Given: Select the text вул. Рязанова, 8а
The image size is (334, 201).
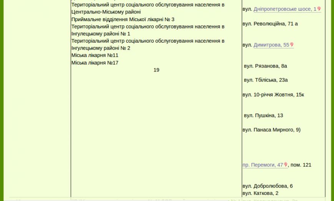Looking at the screenshot, I should coord(266,66).
